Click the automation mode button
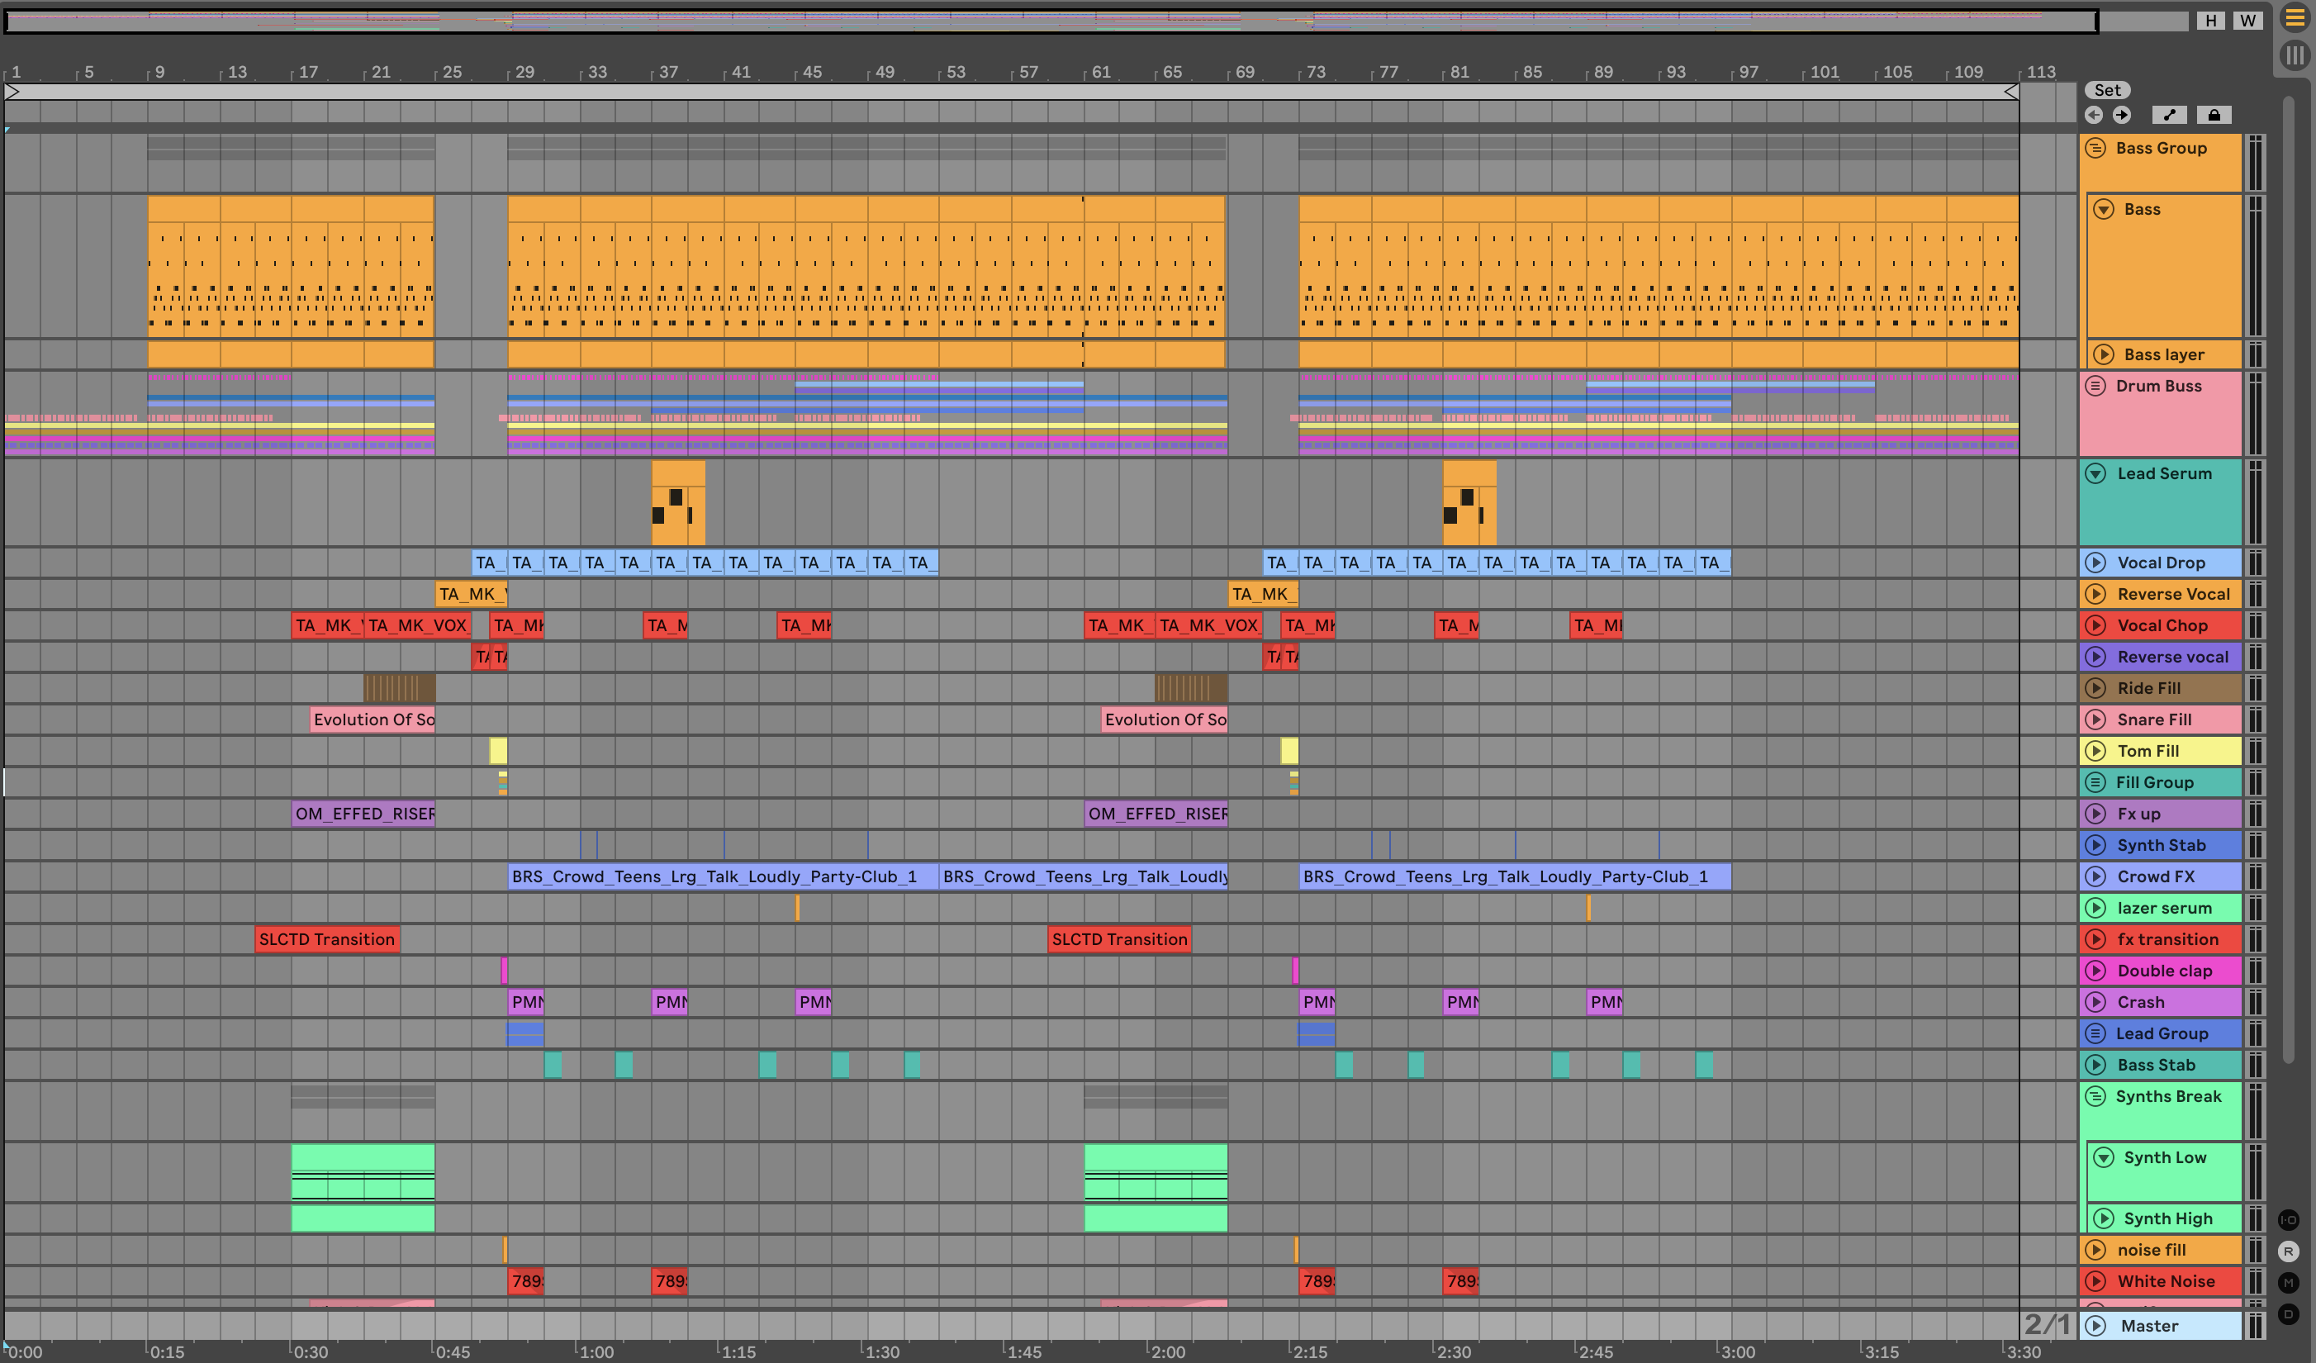Image resolution: width=2316 pixels, height=1363 pixels. [2169, 115]
